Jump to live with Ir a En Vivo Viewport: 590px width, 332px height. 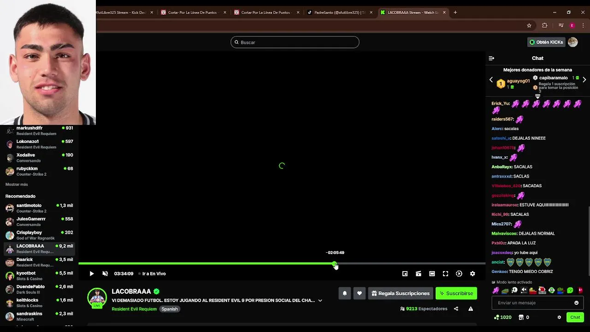pyautogui.click(x=154, y=273)
